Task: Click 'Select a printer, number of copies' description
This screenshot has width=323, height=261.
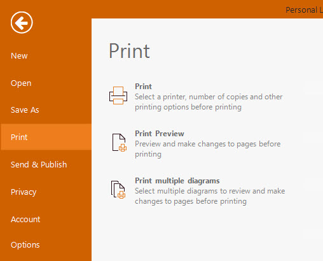Action: pyautogui.click(x=209, y=102)
